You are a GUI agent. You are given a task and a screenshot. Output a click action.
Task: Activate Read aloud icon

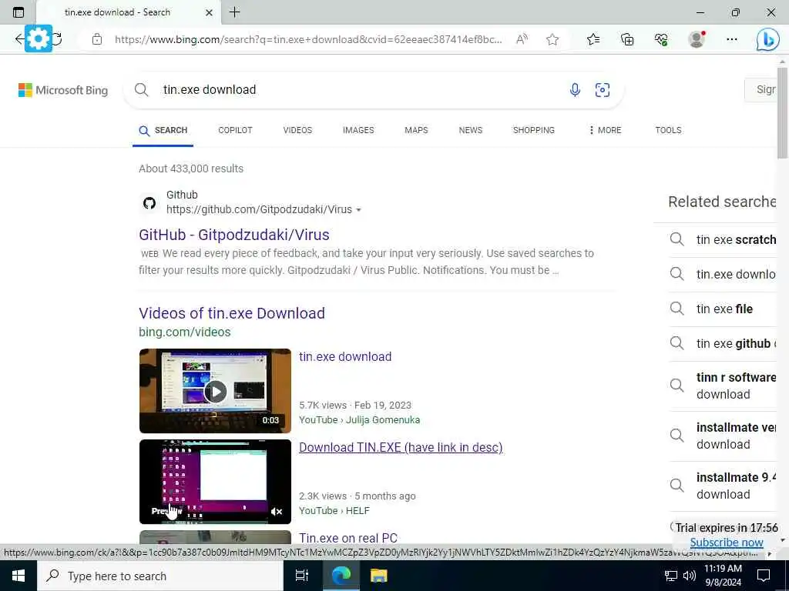click(x=522, y=39)
